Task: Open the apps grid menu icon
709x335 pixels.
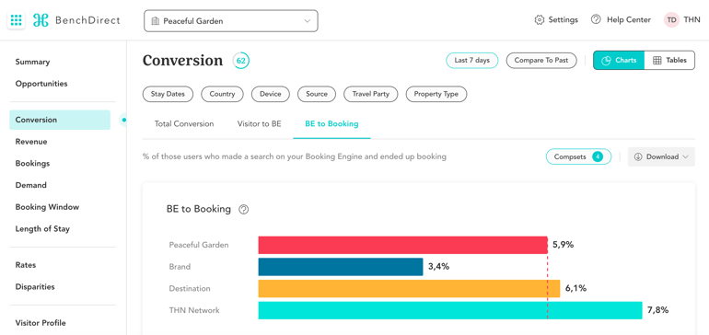Action: [16, 20]
